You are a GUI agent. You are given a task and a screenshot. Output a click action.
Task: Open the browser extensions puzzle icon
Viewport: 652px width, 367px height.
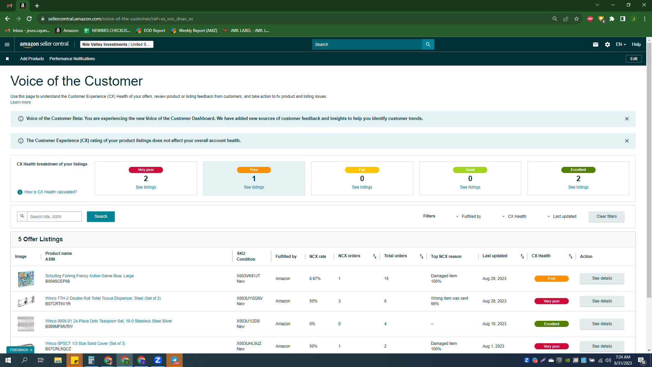(x=612, y=19)
